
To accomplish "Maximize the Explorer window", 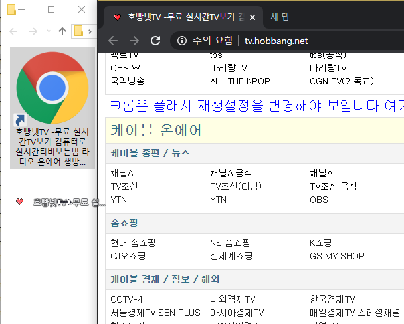I will pos(51,9).
